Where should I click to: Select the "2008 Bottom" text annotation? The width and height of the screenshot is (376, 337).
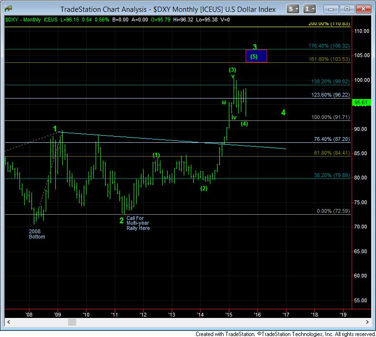[x=37, y=233]
